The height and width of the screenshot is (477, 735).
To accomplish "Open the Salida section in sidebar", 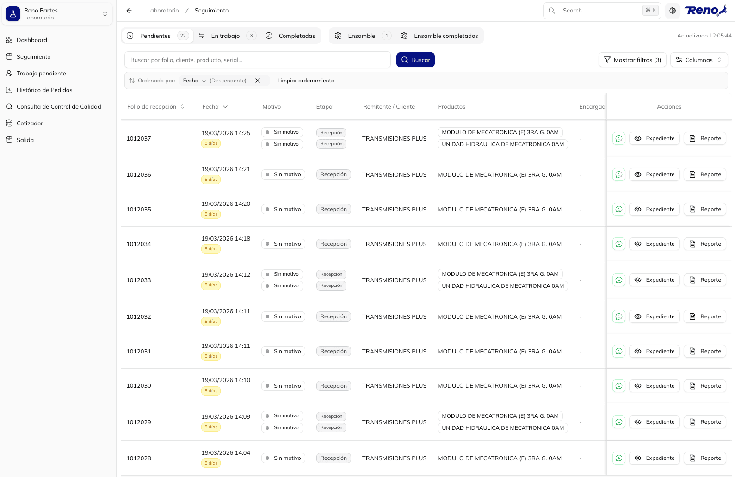I will tap(25, 140).
